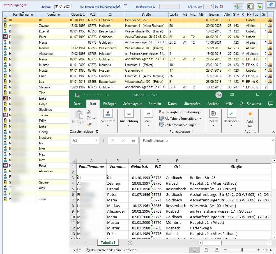
Task: Click the scissors cut icon in Zwischenablage
Action: coord(89,112)
